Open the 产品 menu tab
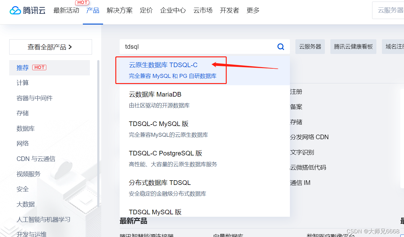The height and width of the screenshot is (237, 404). tap(93, 10)
